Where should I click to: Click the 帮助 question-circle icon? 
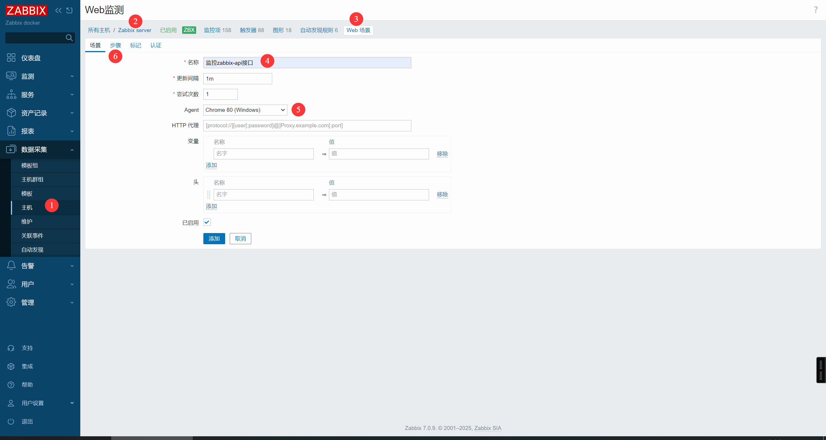point(11,385)
